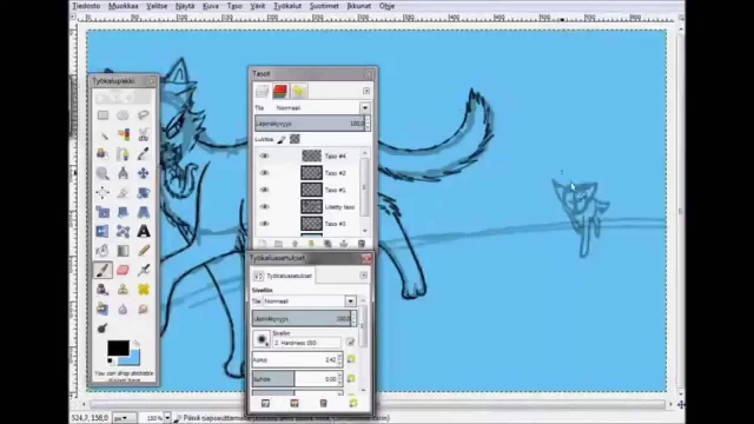Select the Rectangle Select tool
Screen dimensions: 754x424
[x=103, y=115]
